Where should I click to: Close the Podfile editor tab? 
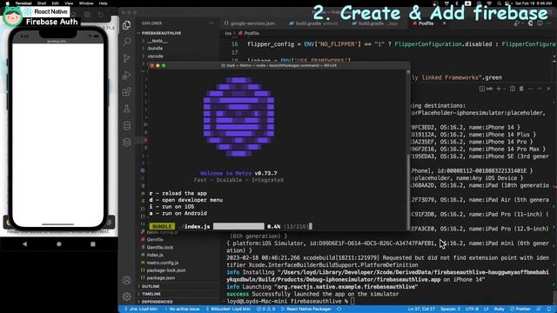[x=444, y=23]
